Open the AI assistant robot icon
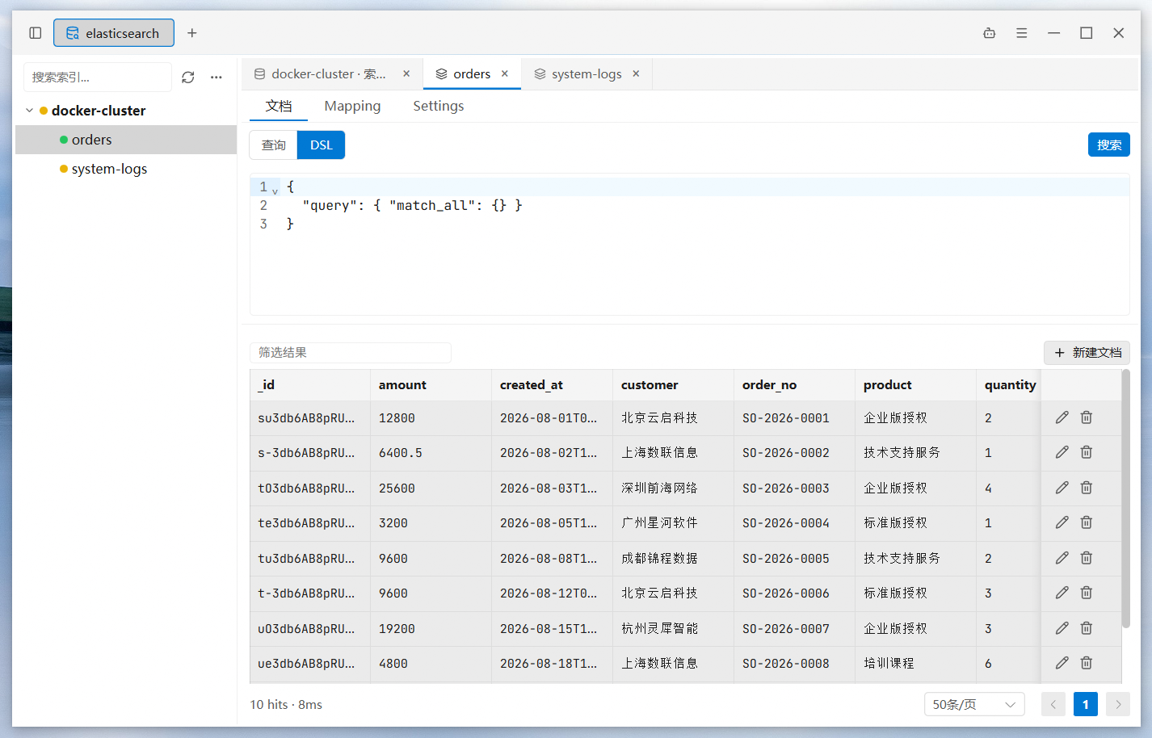 [990, 33]
